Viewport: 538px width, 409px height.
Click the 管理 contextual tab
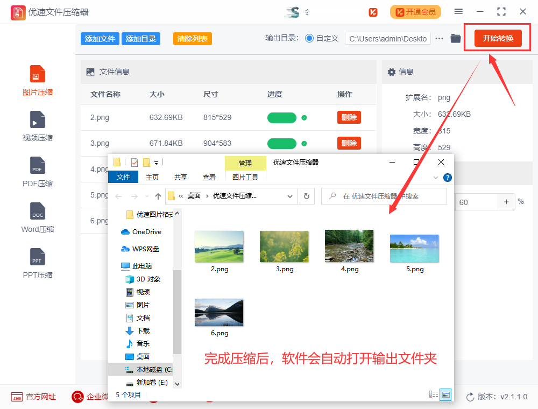(x=245, y=163)
